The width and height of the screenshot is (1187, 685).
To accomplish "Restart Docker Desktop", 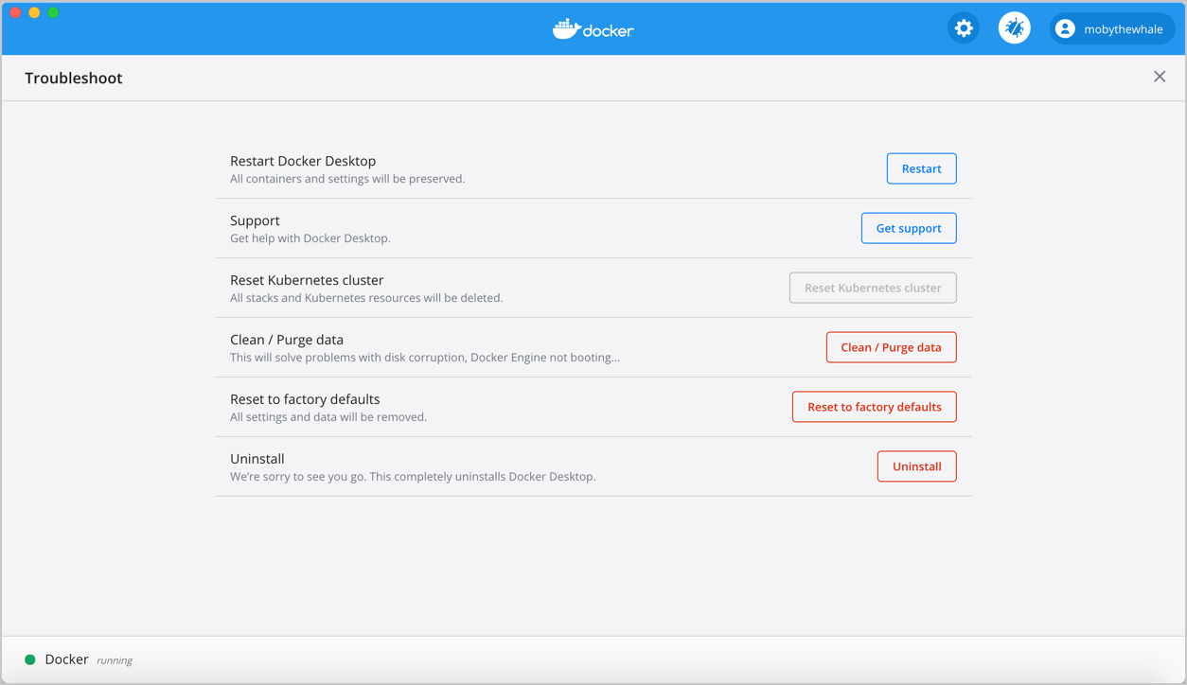I will (x=921, y=168).
